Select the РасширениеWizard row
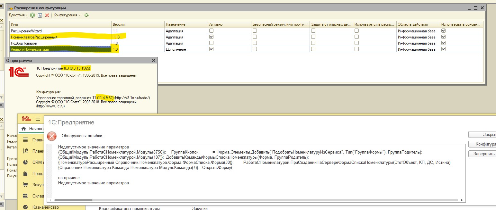Viewport: 496px width, 210px height. tap(246, 31)
